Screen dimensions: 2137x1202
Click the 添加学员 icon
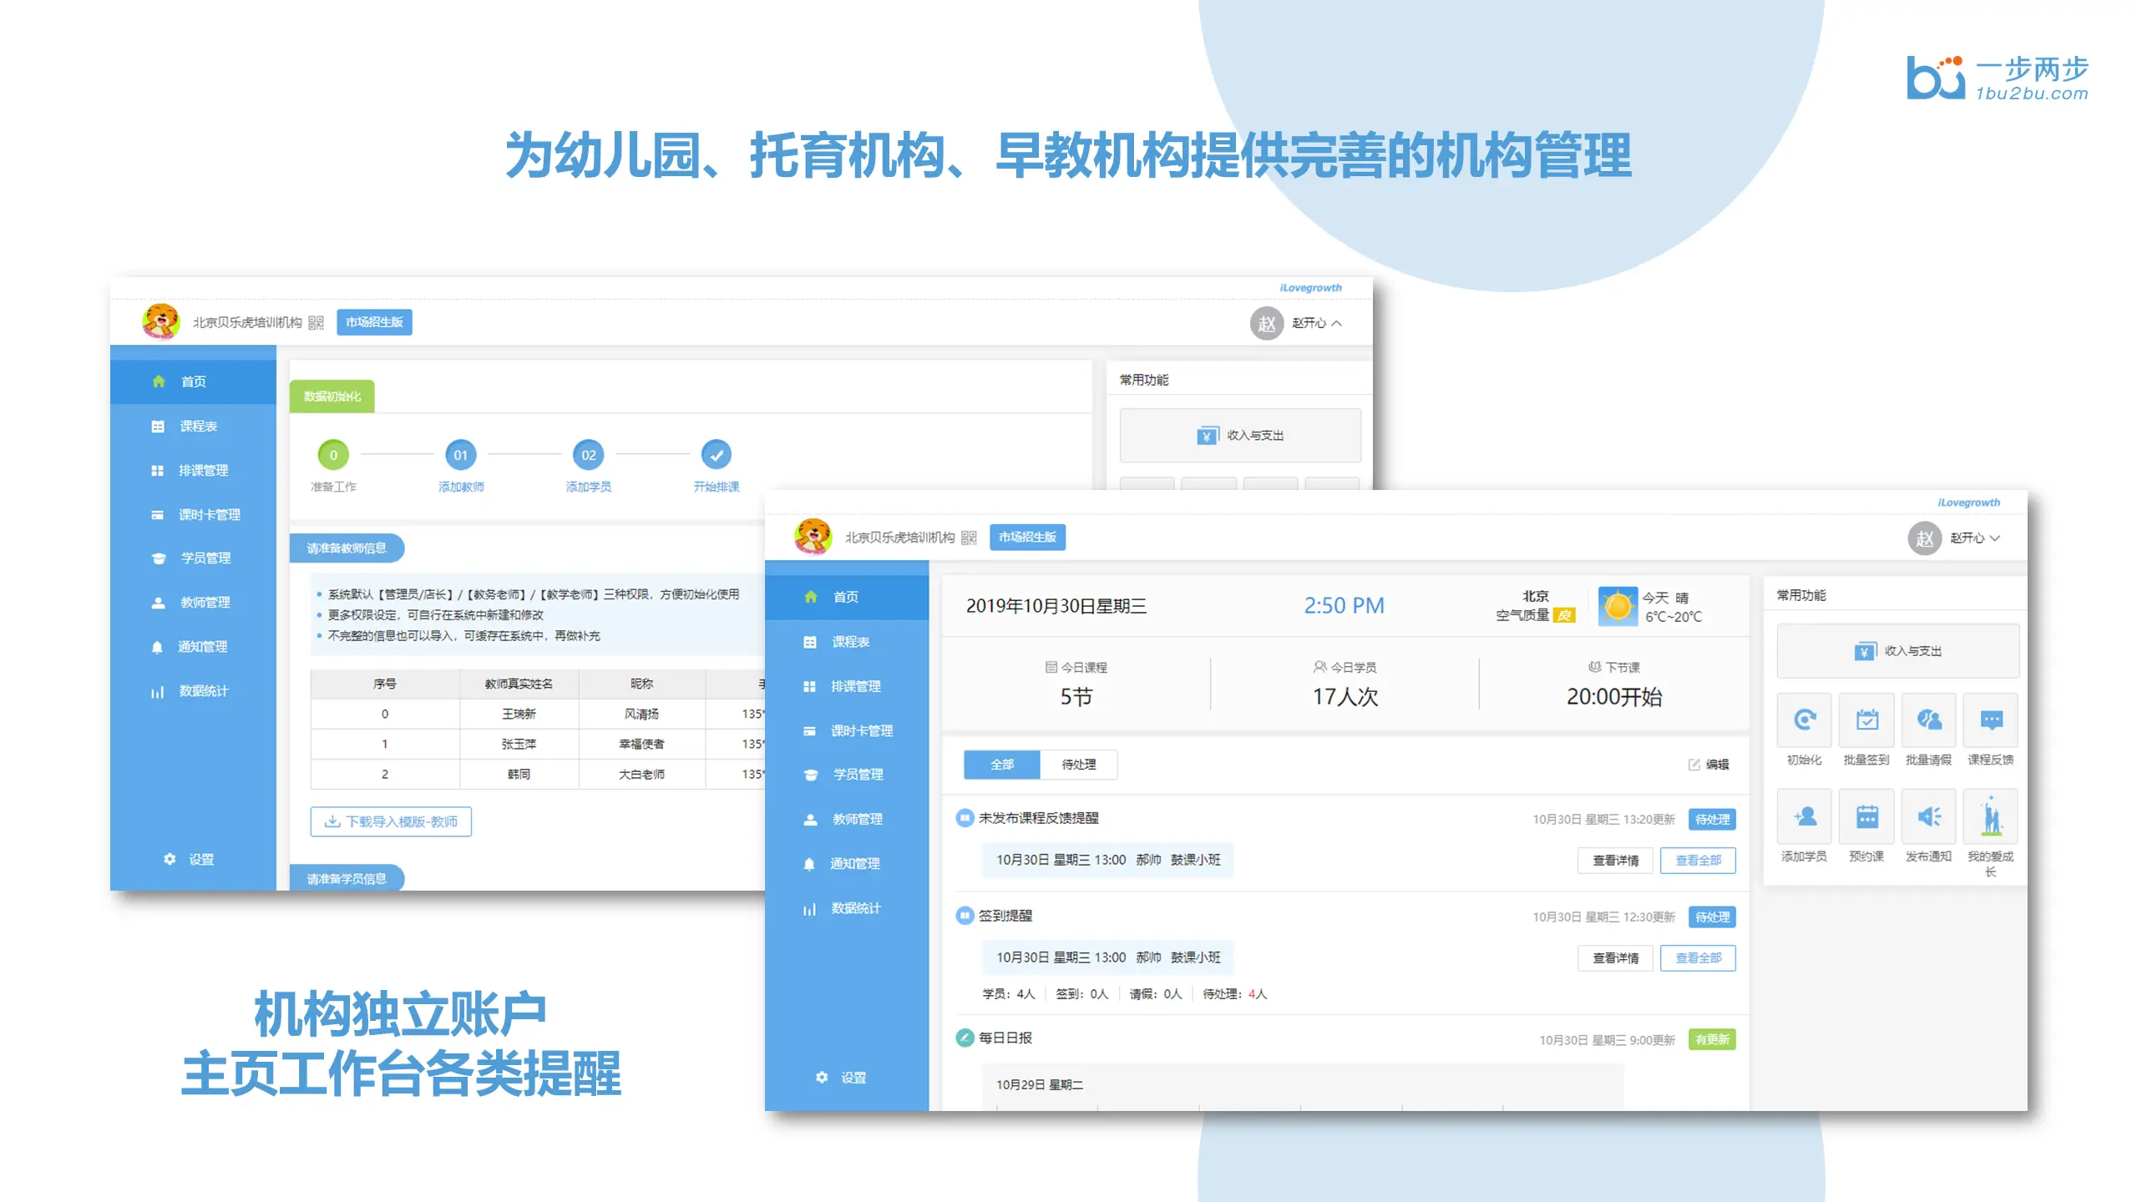pos(1804,816)
